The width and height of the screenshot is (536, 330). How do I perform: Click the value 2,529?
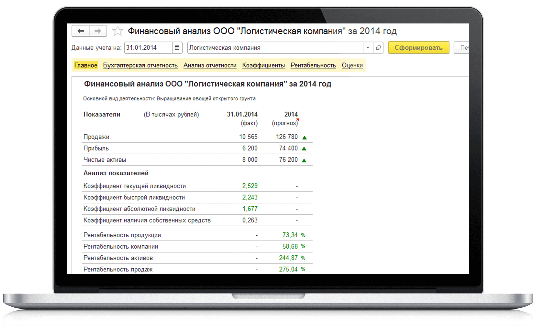tap(250, 186)
